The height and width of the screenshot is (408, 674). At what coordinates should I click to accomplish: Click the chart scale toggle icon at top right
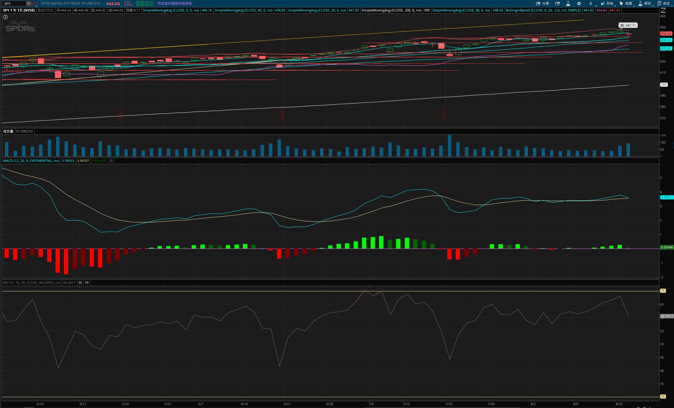664,10
